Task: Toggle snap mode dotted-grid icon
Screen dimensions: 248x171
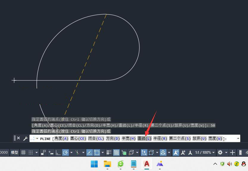Action: click(x=31, y=153)
